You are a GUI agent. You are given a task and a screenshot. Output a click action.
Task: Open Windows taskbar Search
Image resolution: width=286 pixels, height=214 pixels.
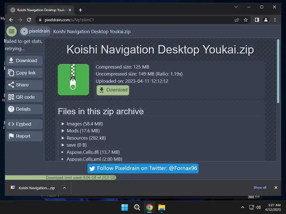137,207
